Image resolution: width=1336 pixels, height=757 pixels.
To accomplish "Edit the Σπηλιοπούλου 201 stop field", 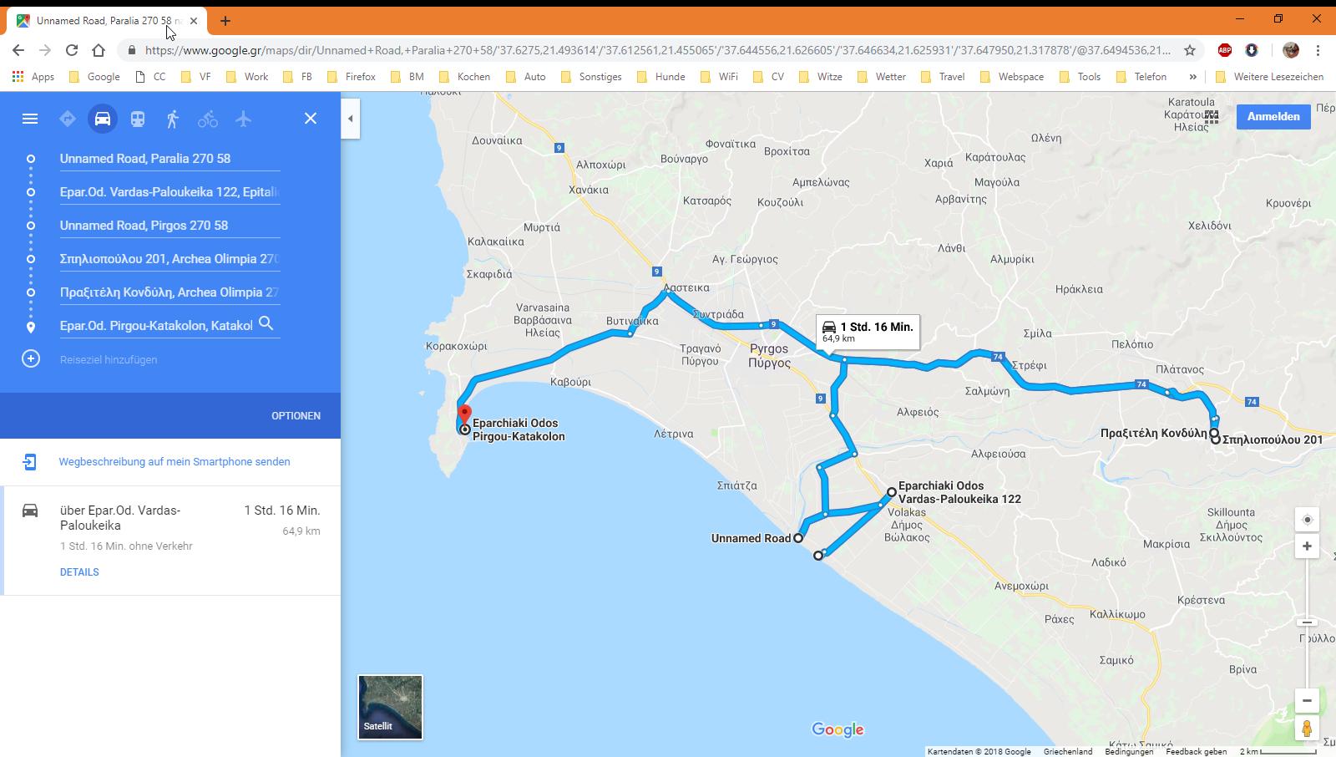I will click(x=170, y=259).
